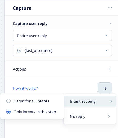Click the chevron arrow on No reply
Screen dimensions: 118x138
(x=109, y=116)
